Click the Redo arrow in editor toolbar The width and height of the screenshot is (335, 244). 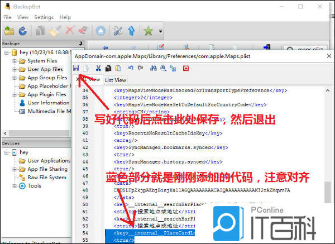141,68
